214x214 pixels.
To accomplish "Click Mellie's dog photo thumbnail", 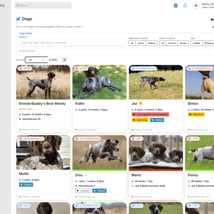I will 43,153.
